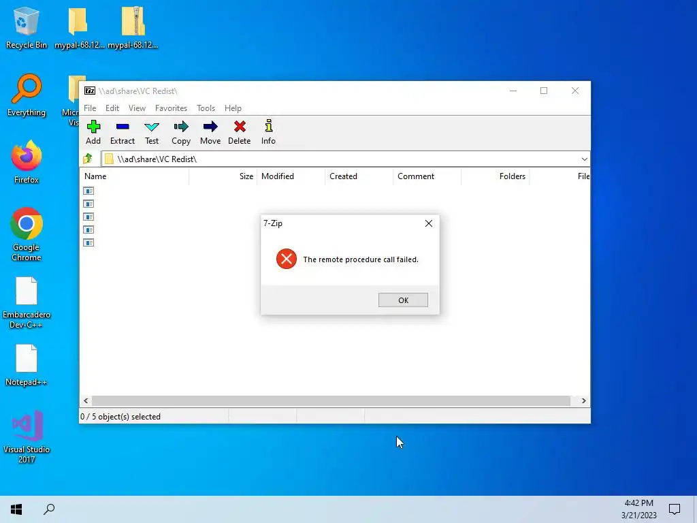The width and height of the screenshot is (697, 523).
Task: Open the Edit menu
Action: [x=112, y=108]
